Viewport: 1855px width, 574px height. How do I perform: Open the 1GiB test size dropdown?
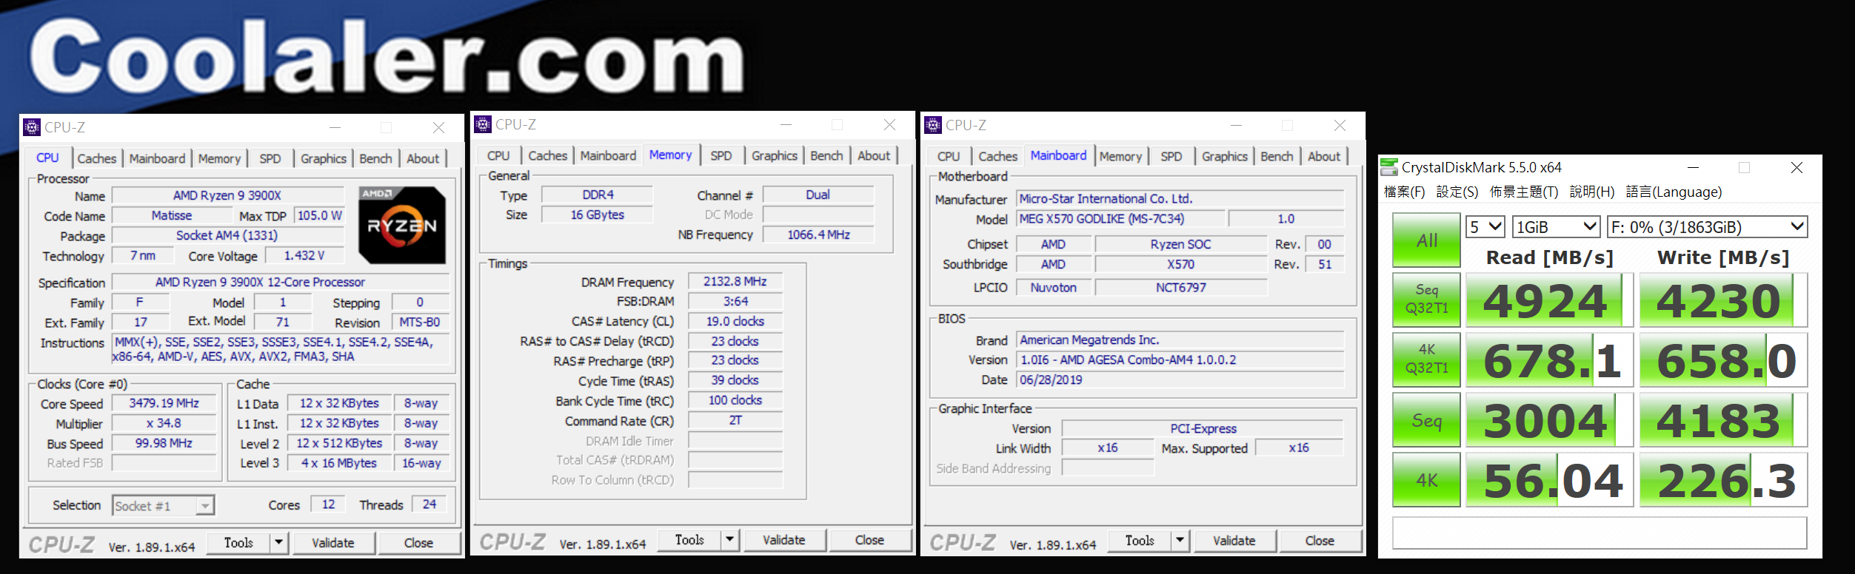click(1556, 227)
